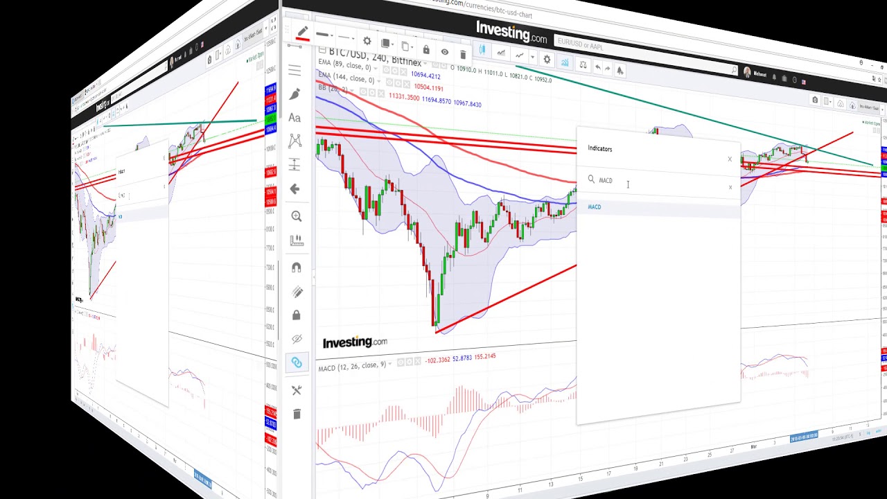Select the Text tool Aa

[295, 118]
